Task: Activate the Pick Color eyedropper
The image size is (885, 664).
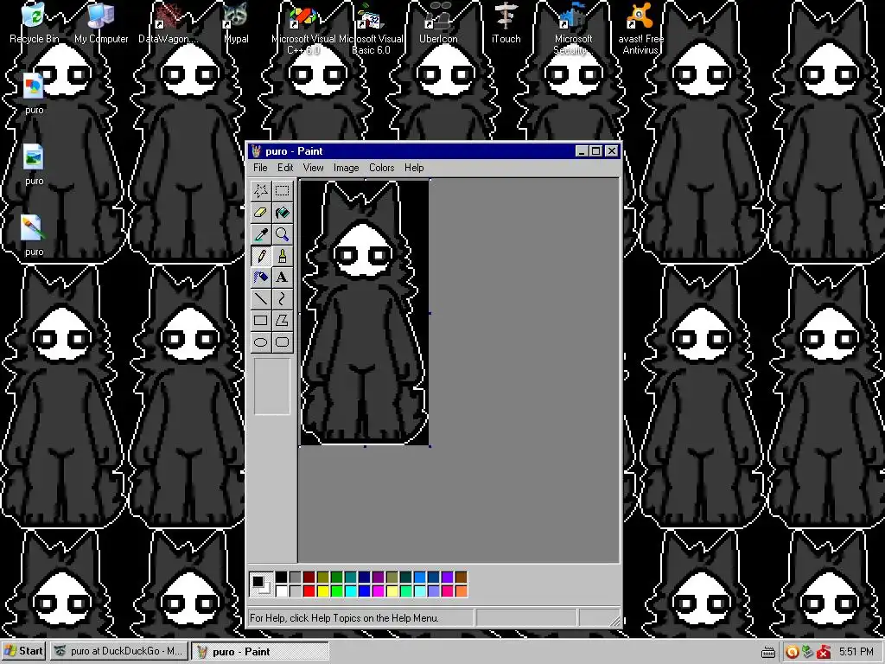Action: coord(261,233)
